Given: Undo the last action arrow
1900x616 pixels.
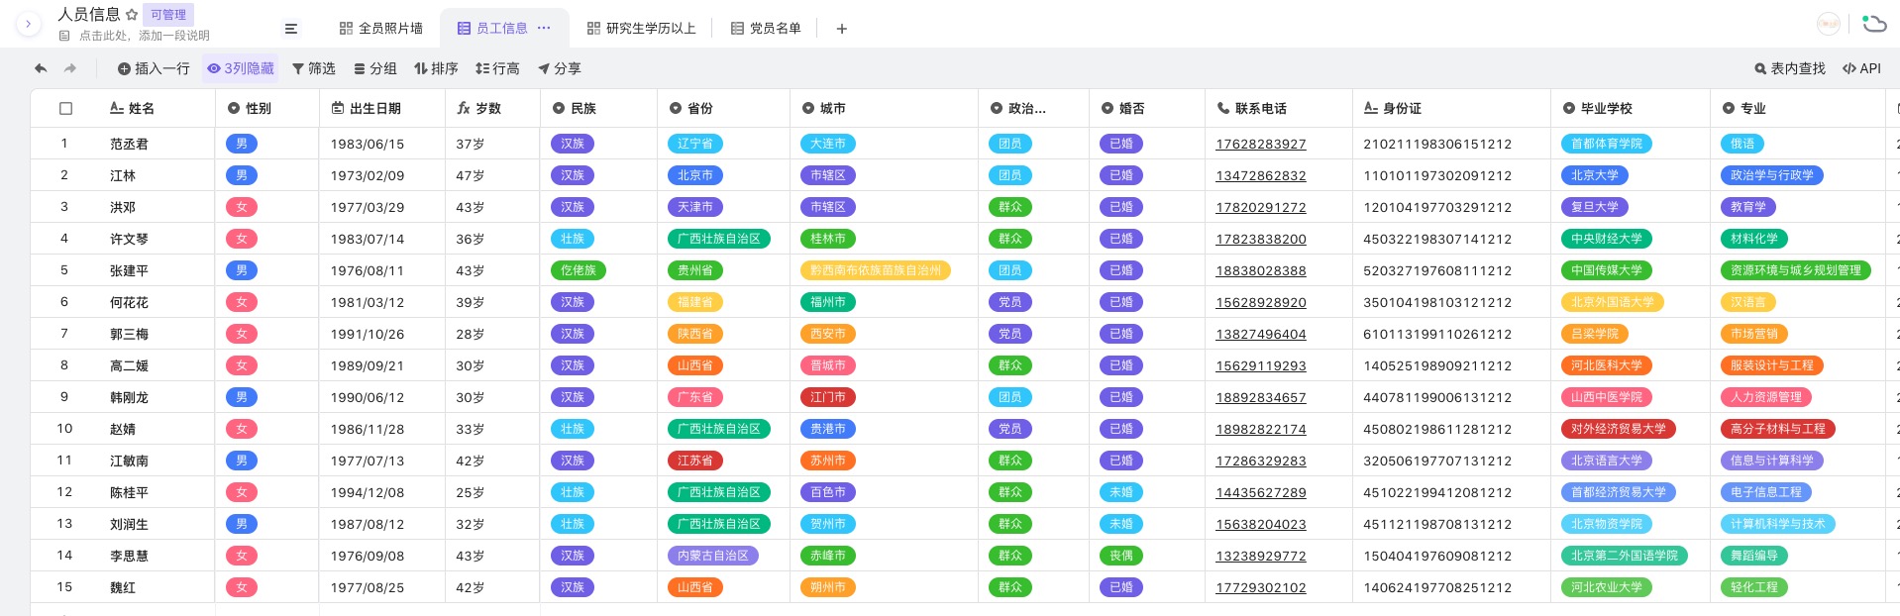Looking at the screenshot, I should click(x=41, y=68).
